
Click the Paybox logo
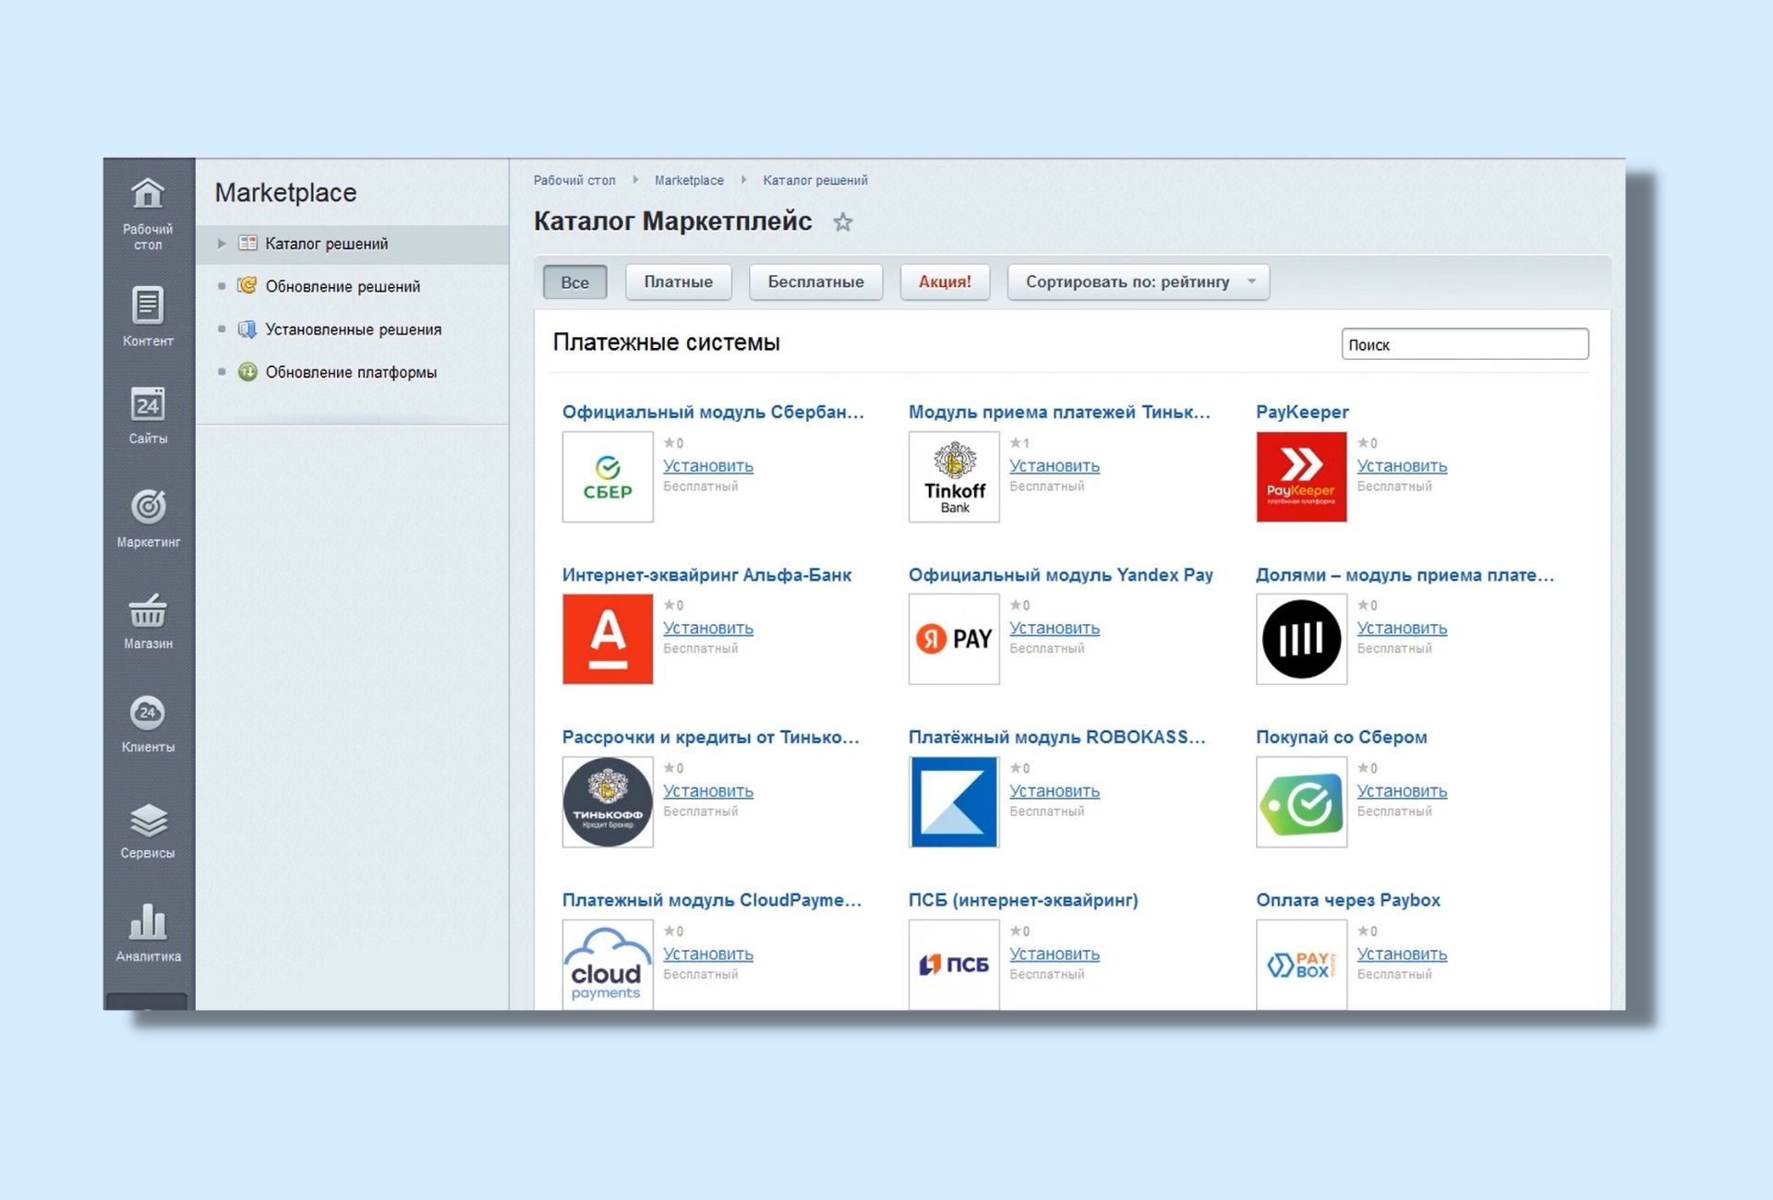tap(1301, 965)
